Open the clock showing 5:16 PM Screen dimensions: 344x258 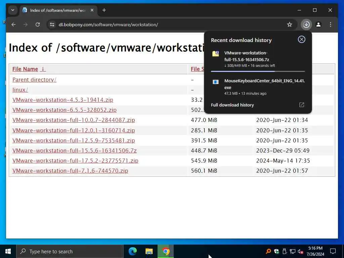pos(315,251)
